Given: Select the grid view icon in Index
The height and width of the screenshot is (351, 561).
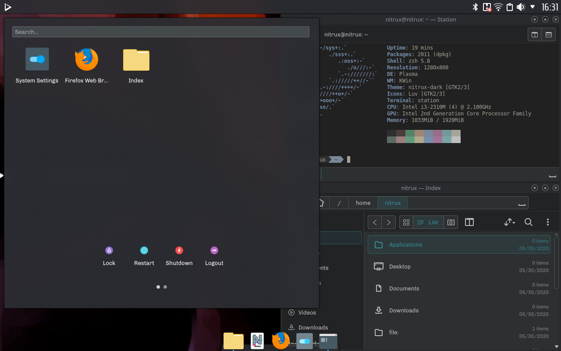Looking at the screenshot, I should (x=406, y=222).
